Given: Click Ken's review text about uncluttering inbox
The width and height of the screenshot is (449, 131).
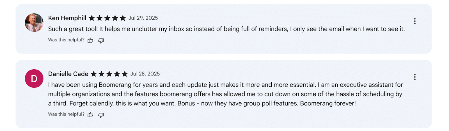Looking at the screenshot, I should pos(226,29).
